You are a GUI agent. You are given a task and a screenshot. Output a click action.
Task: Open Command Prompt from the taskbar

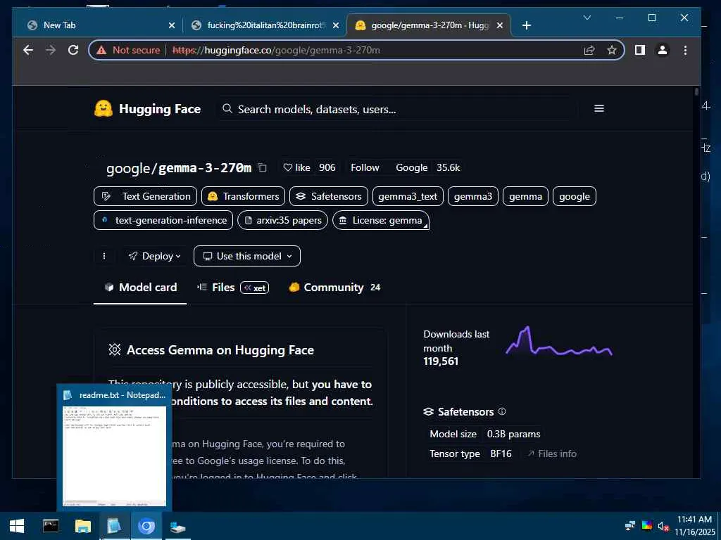(x=51, y=526)
